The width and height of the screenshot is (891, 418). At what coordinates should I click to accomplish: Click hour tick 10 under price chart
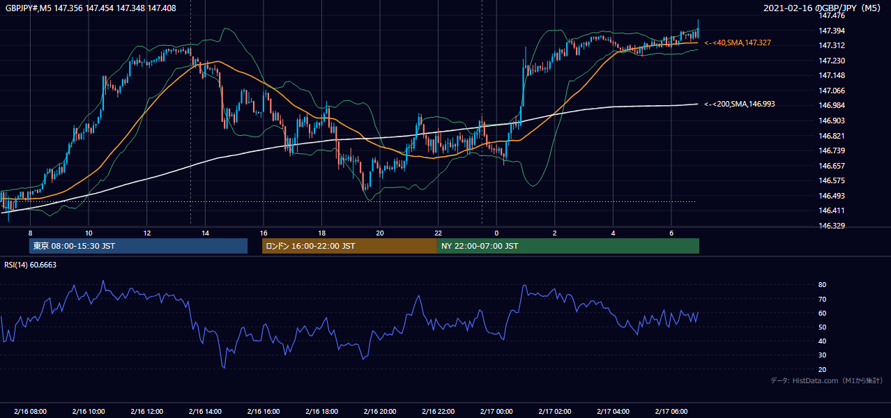(89, 232)
